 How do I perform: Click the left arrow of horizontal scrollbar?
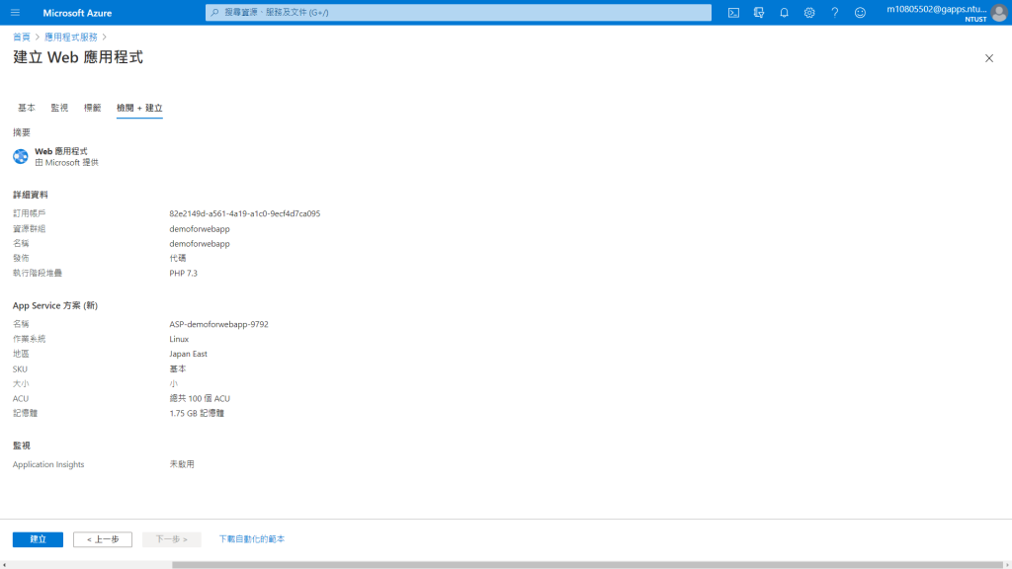coord(5,564)
